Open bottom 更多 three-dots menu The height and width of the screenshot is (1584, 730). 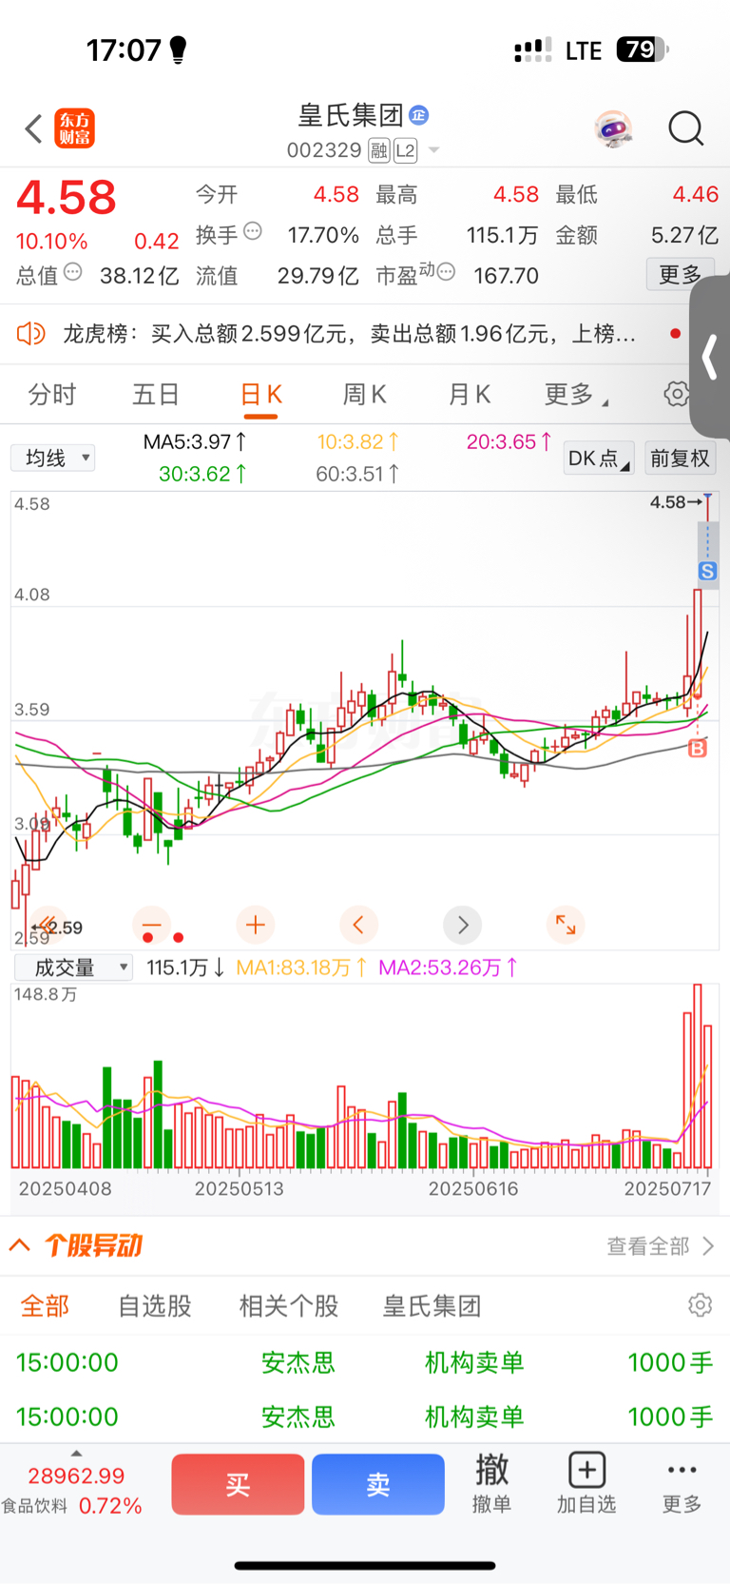pyautogui.click(x=682, y=1483)
